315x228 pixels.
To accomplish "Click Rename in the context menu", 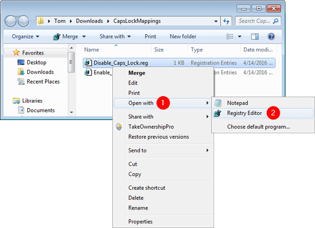I will click(138, 208).
